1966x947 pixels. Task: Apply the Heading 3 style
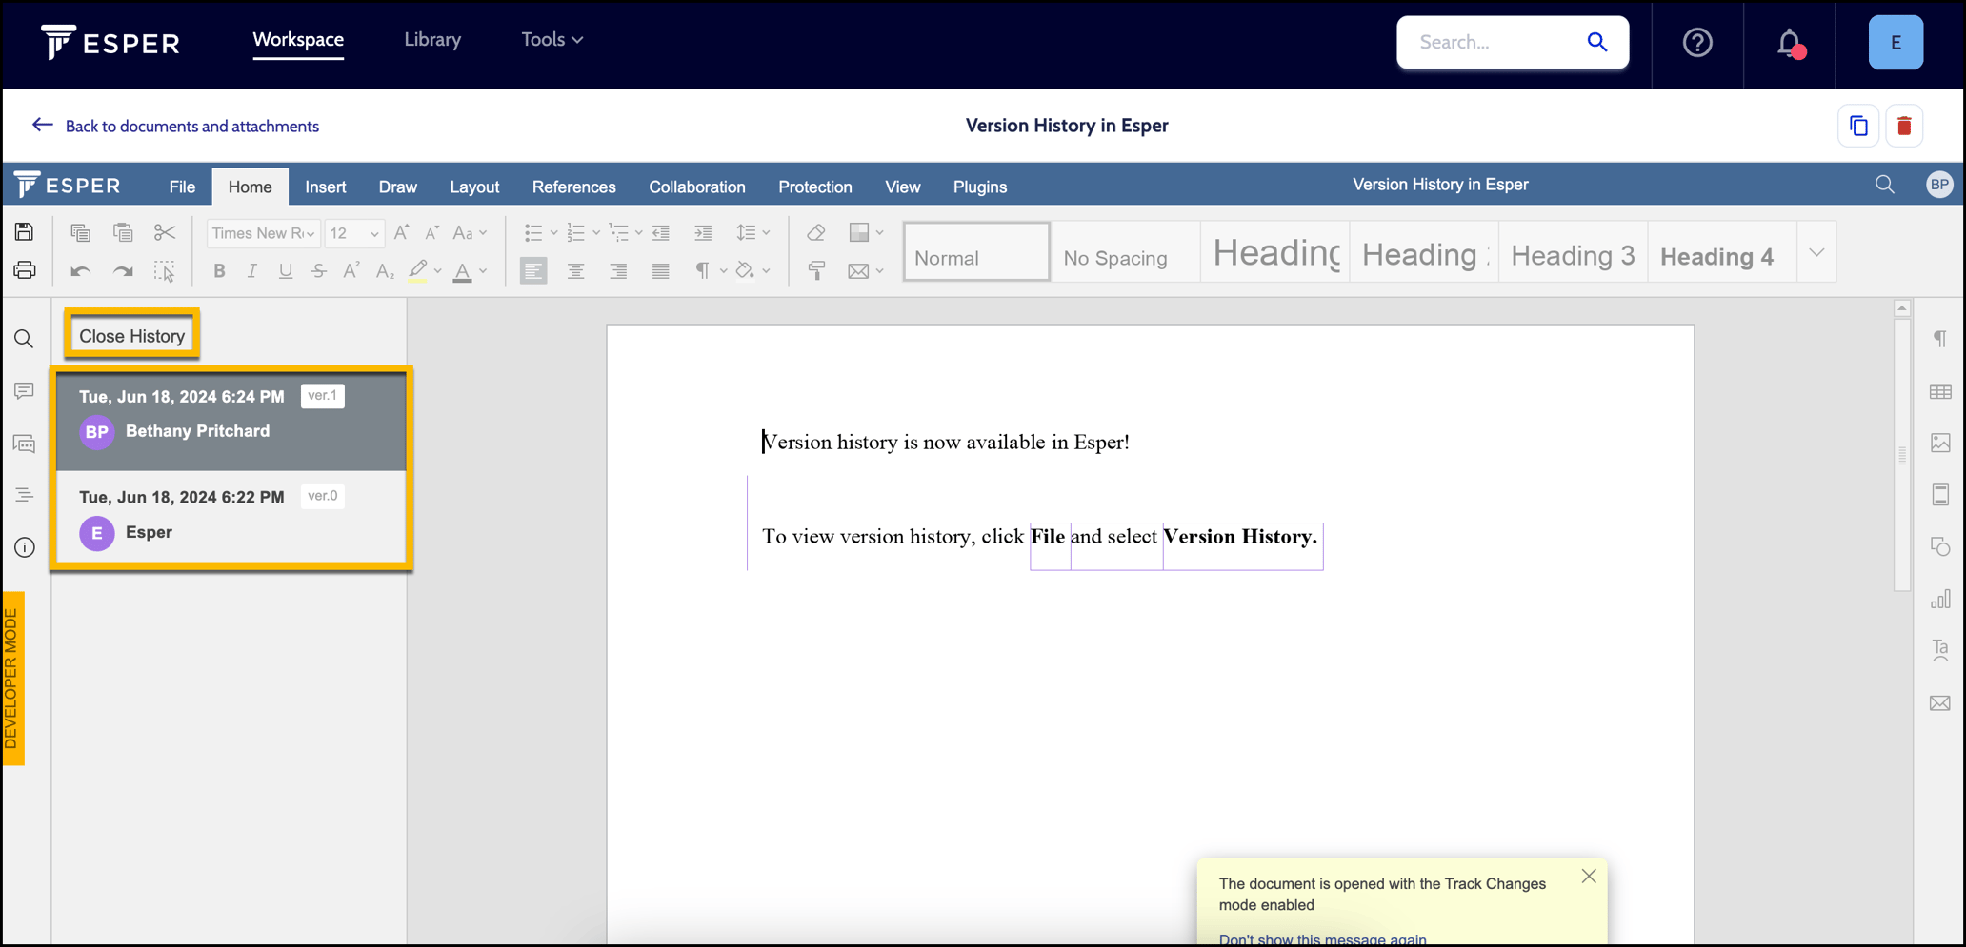(x=1573, y=253)
